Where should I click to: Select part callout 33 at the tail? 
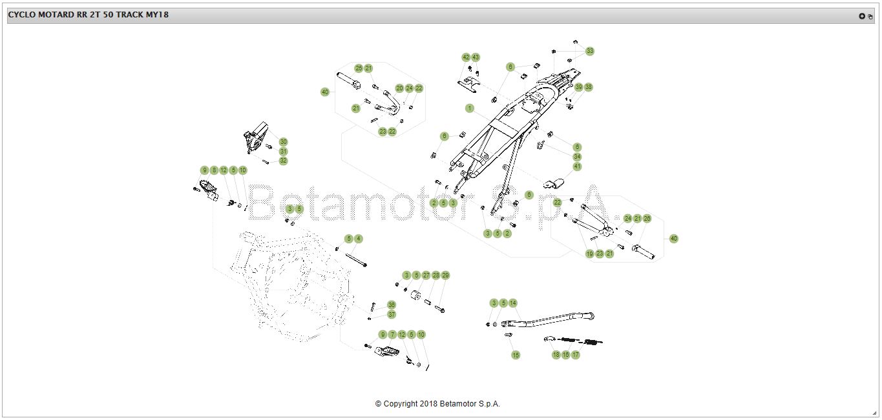[x=590, y=51]
